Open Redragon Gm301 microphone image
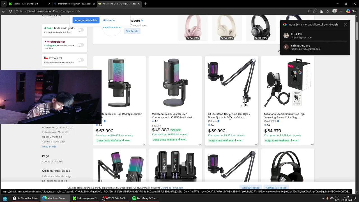This screenshot has height=202, width=359. point(120,83)
